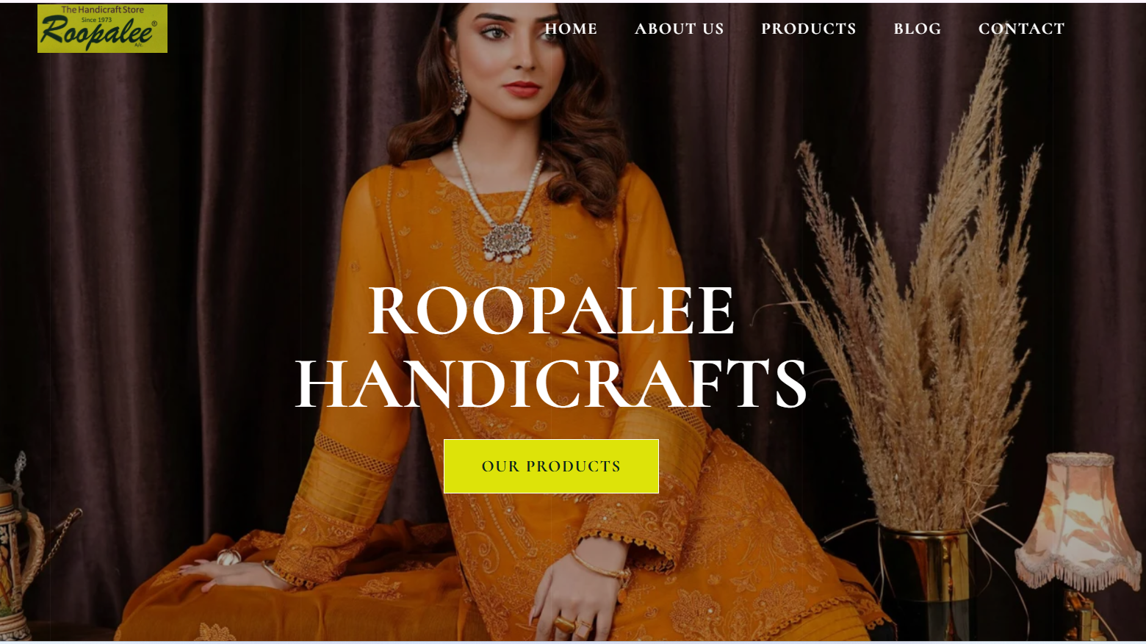Click the pearl ring on the hand resting on the seat

click(229, 557)
